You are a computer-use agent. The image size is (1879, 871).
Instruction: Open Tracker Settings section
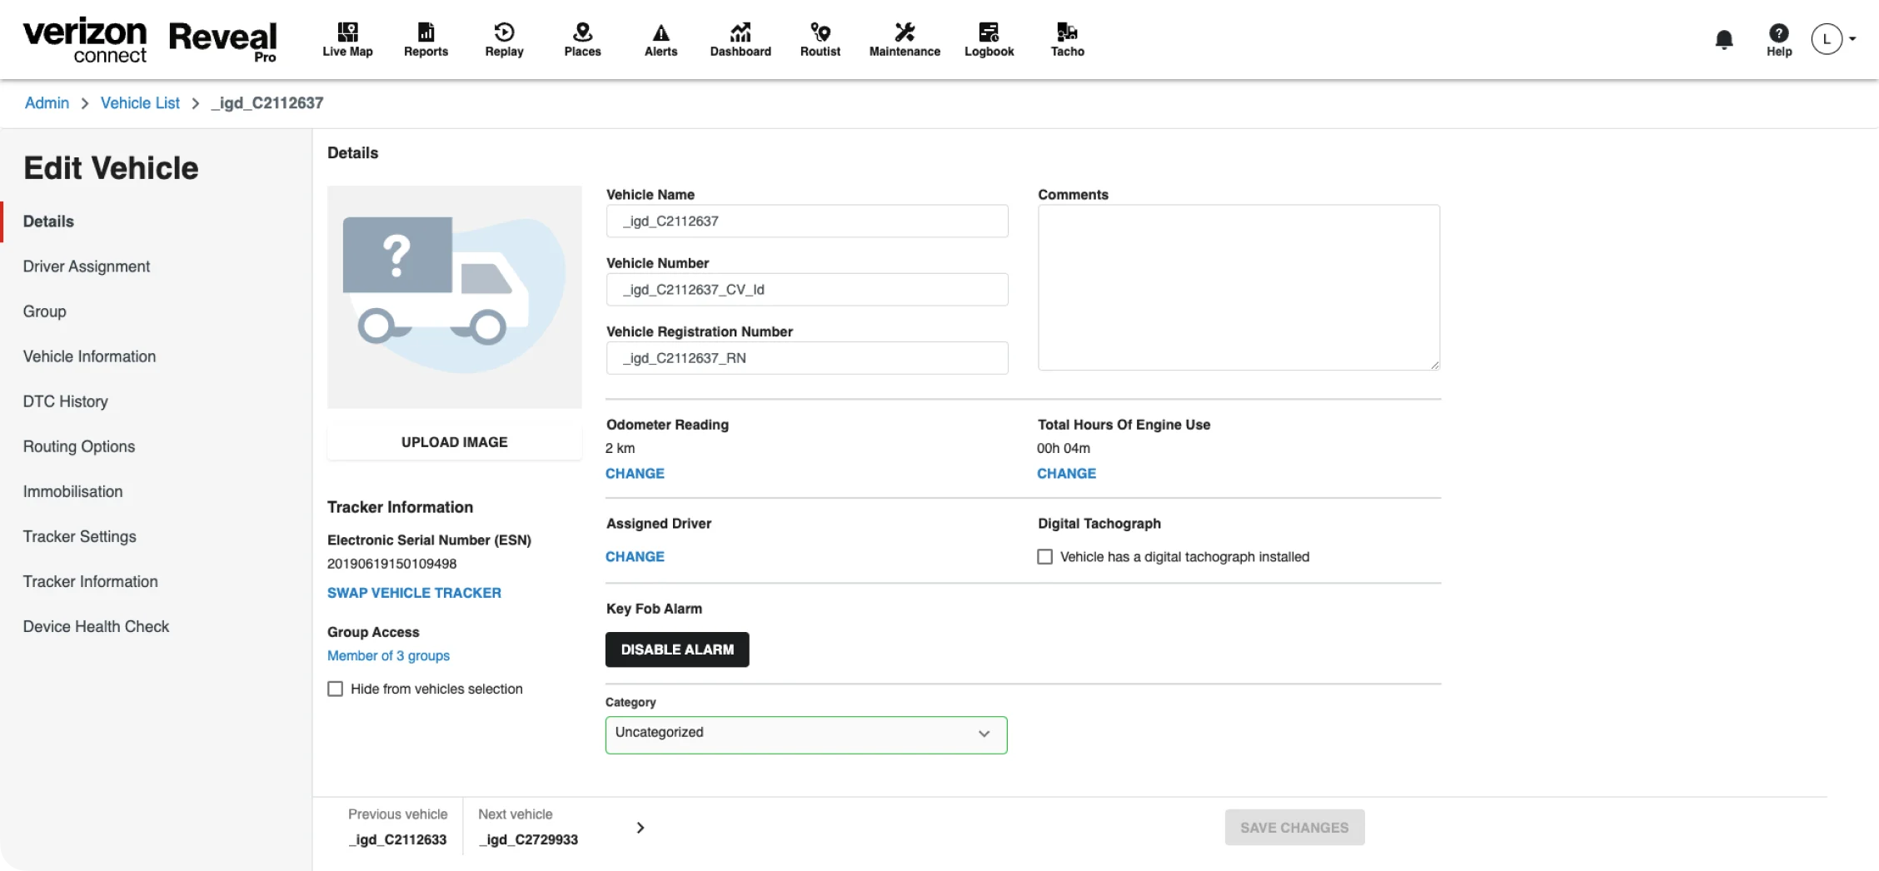tap(79, 536)
